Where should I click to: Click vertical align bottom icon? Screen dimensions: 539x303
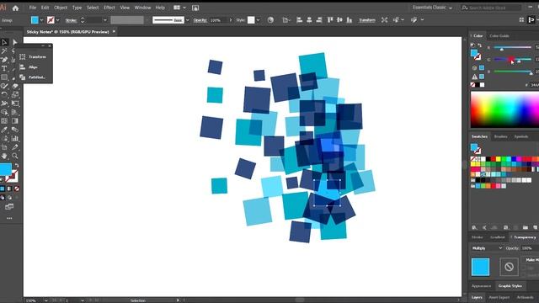coord(350,20)
